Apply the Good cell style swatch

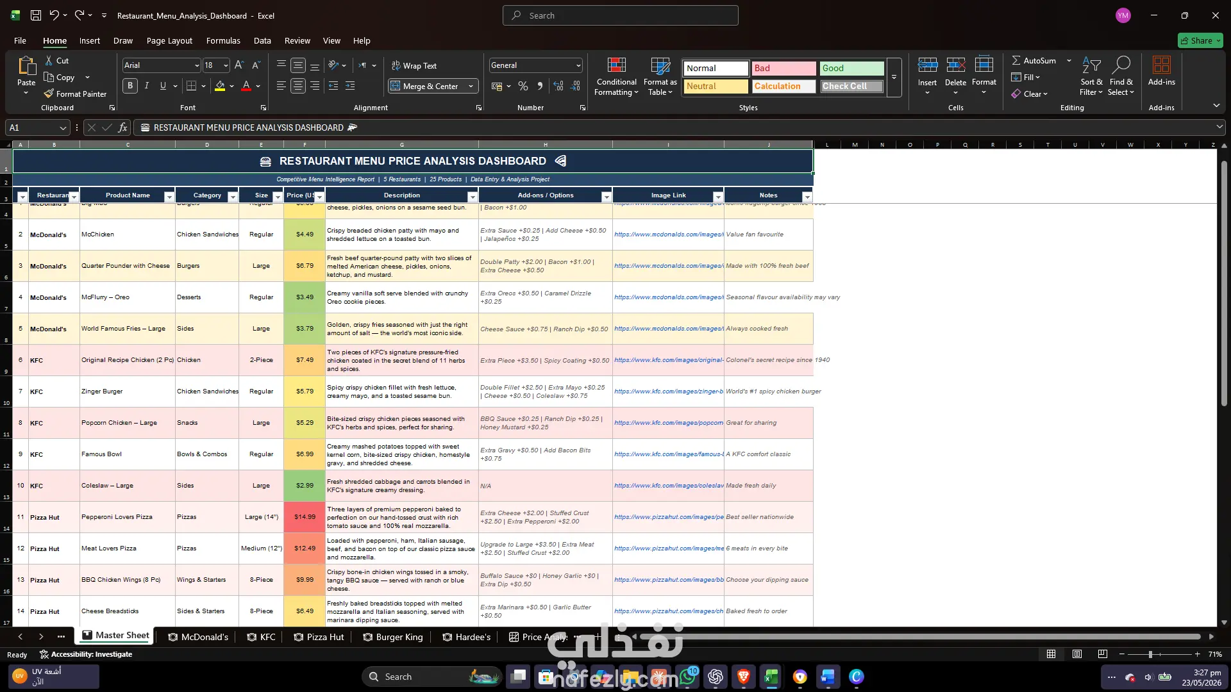pyautogui.click(x=851, y=68)
